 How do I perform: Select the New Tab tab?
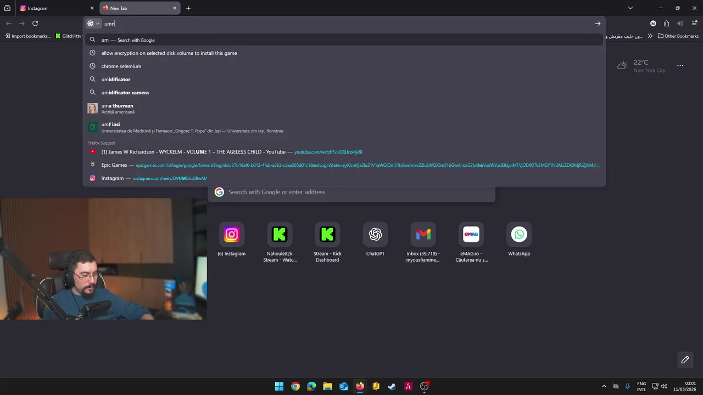click(136, 8)
